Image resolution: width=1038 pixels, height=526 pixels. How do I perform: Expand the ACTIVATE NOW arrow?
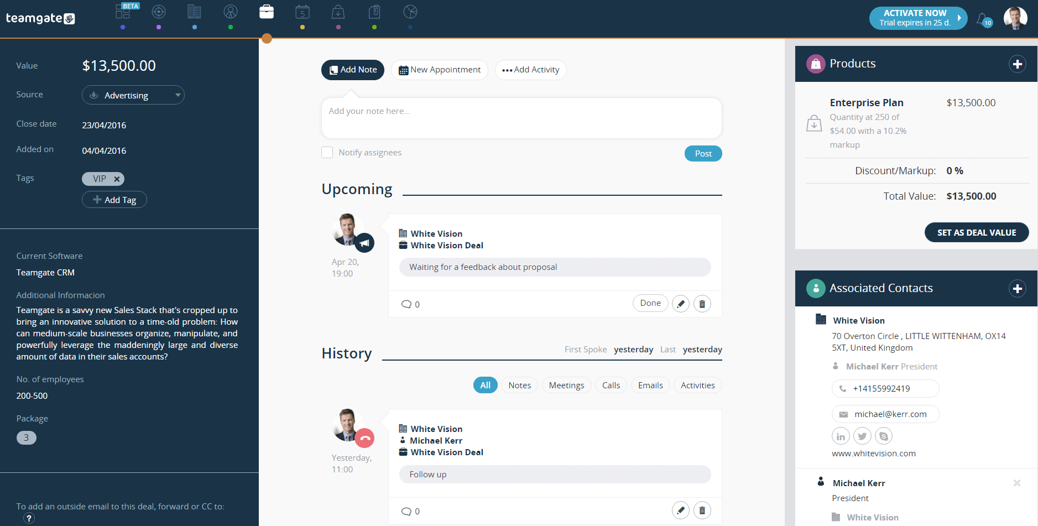pyautogui.click(x=959, y=18)
